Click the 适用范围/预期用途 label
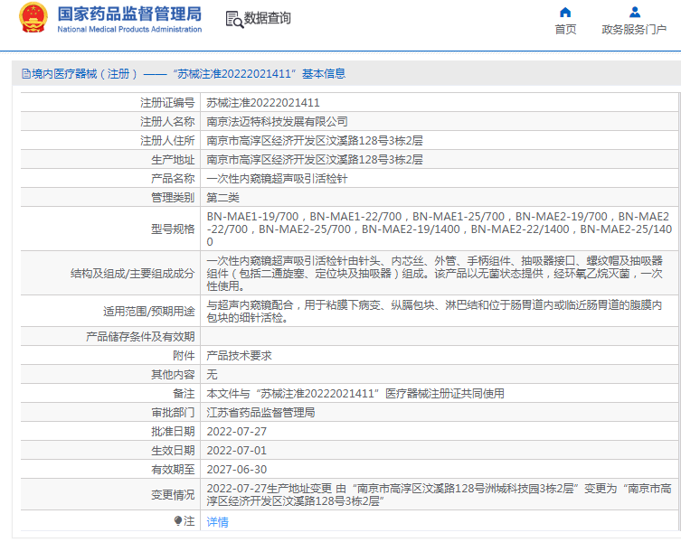The height and width of the screenshot is (542, 681). (x=148, y=311)
